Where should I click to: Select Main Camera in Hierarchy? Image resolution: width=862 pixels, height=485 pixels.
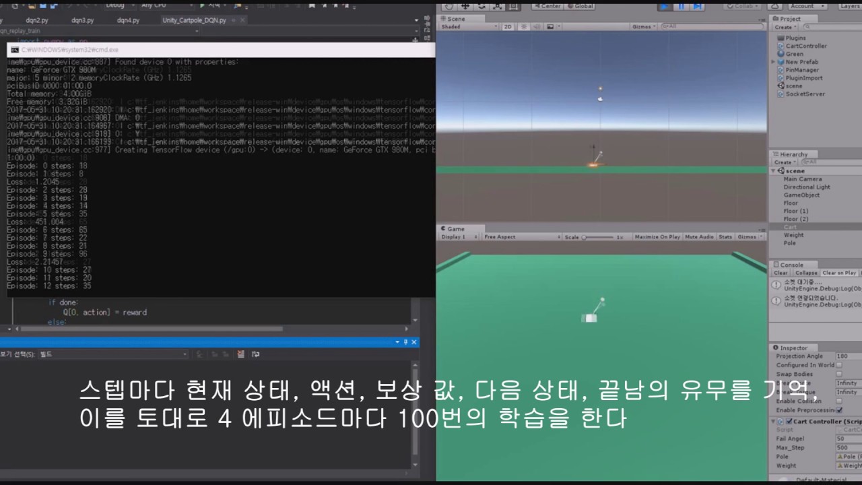click(x=802, y=179)
